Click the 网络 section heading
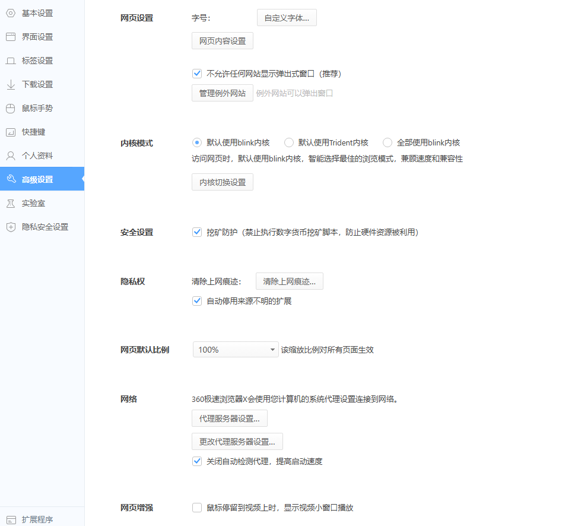 (x=129, y=399)
